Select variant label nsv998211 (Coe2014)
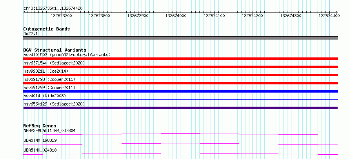This screenshot has height=159, width=349. tap(46, 71)
